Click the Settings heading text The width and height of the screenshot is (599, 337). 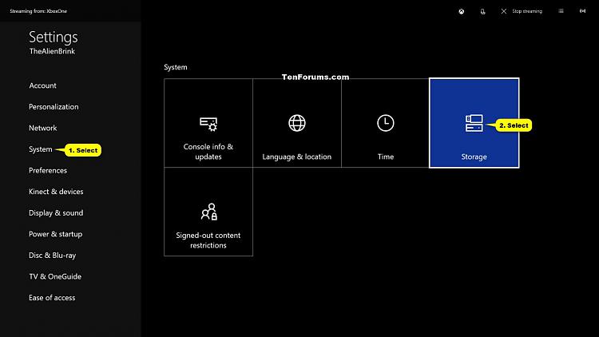pyautogui.click(x=53, y=37)
